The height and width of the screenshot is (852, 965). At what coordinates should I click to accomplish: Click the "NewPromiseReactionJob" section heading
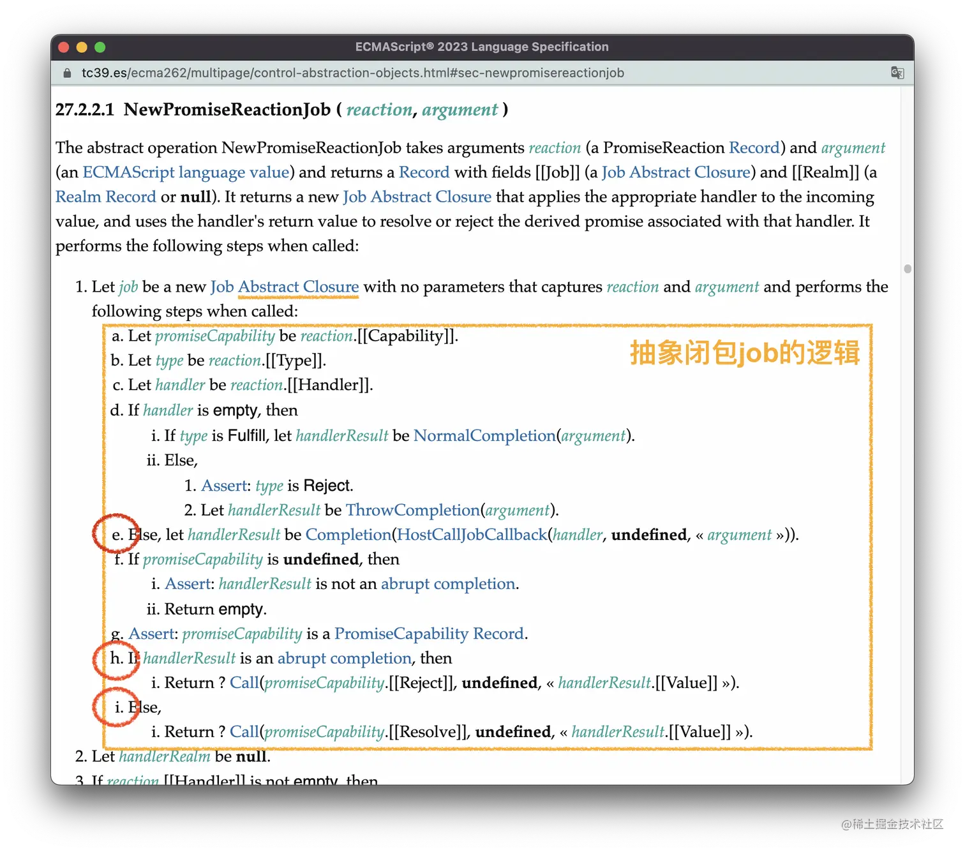point(227,110)
